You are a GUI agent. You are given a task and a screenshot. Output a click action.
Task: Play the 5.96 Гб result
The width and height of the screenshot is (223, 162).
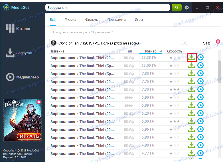[x=200, y=129]
